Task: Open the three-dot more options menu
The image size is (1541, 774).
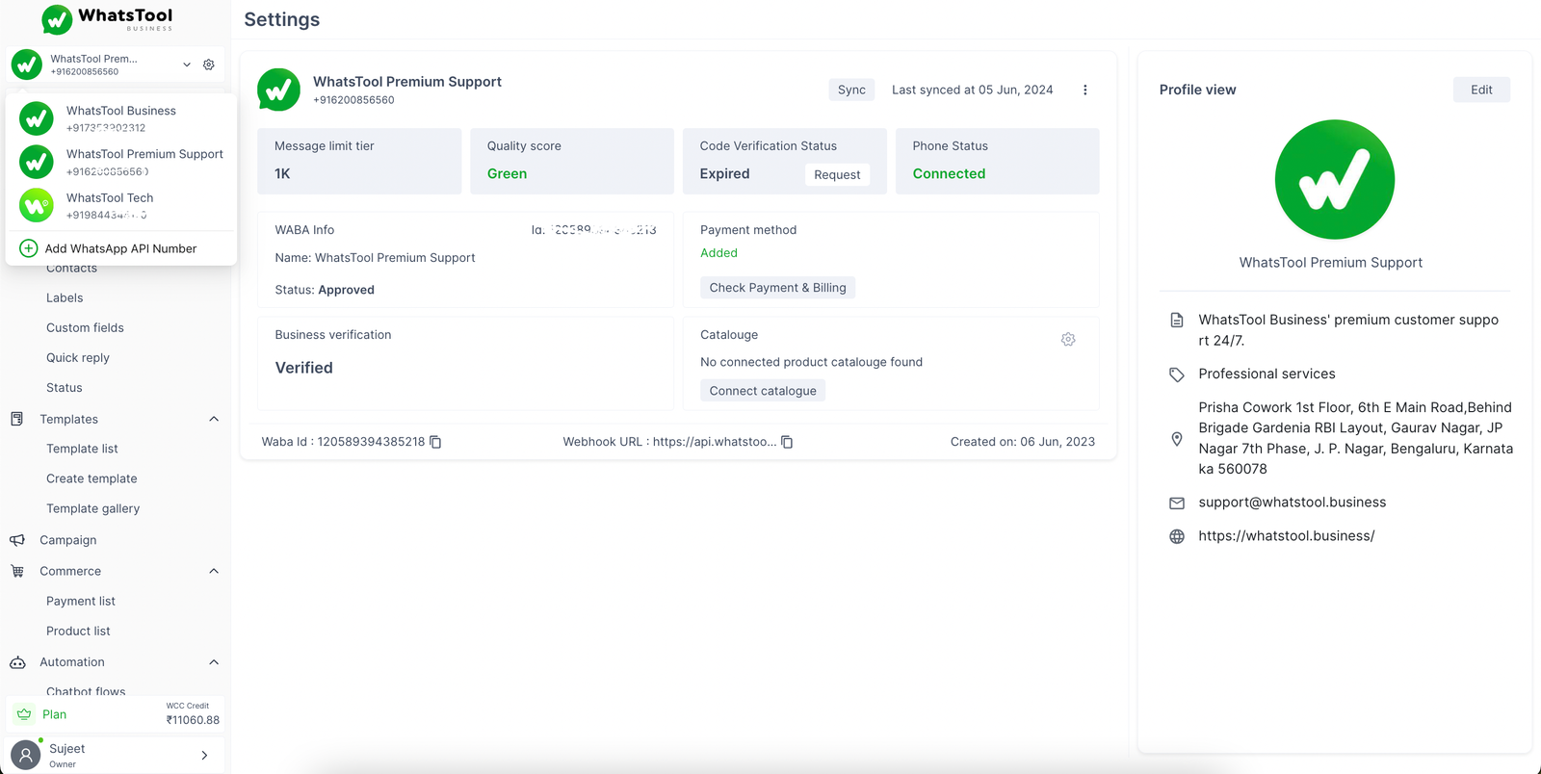Action: [1085, 90]
